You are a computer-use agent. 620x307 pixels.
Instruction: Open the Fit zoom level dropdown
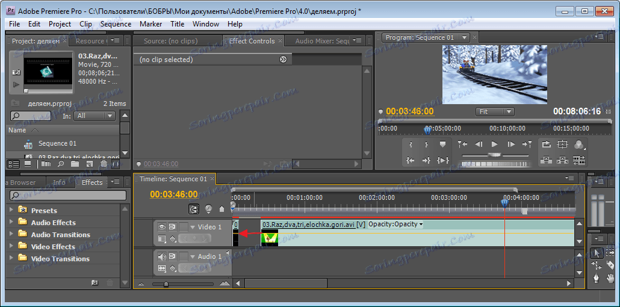(x=495, y=111)
